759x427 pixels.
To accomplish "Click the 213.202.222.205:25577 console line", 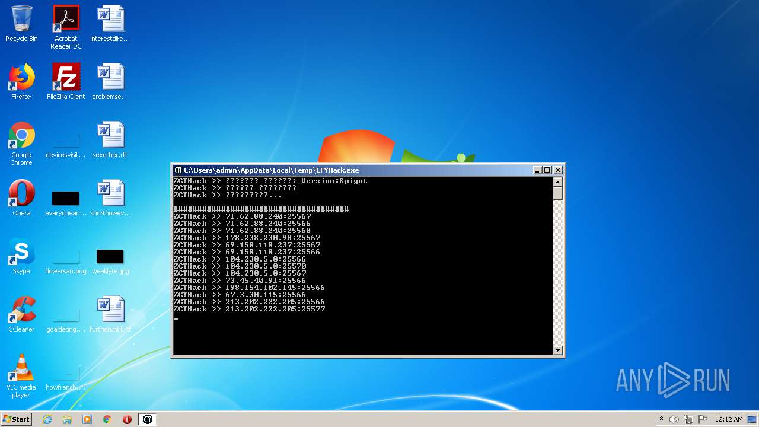I will coord(249,309).
